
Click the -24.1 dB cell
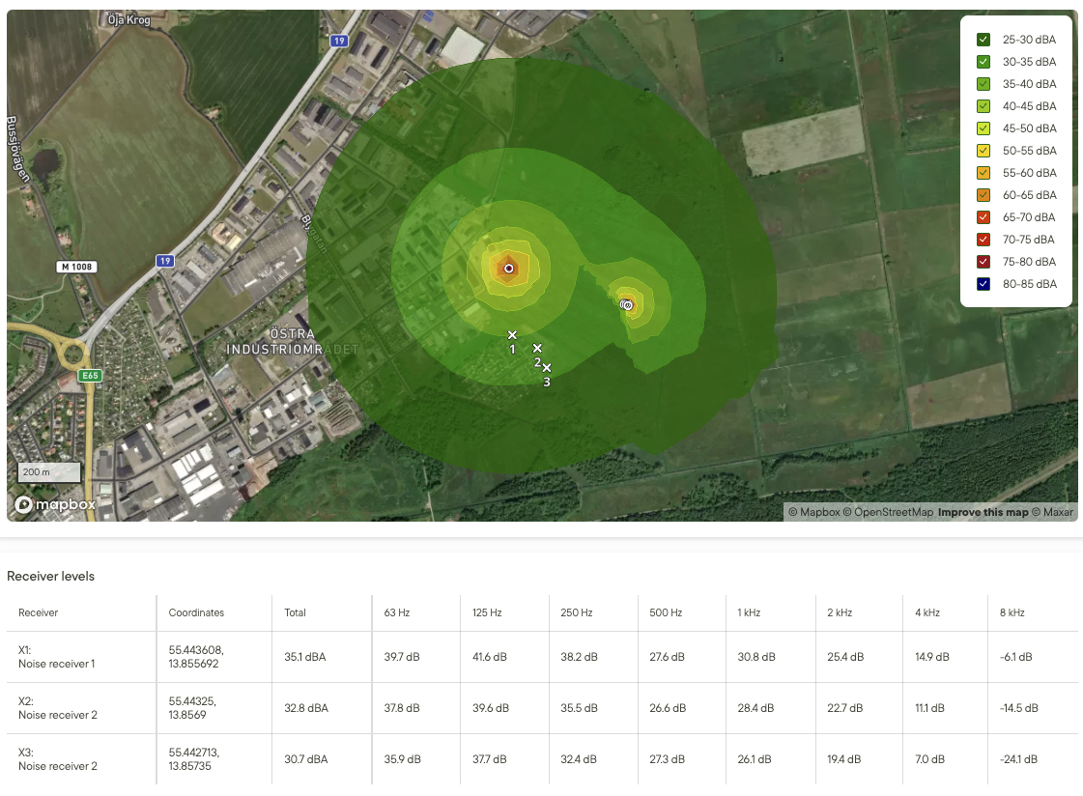[1018, 758]
